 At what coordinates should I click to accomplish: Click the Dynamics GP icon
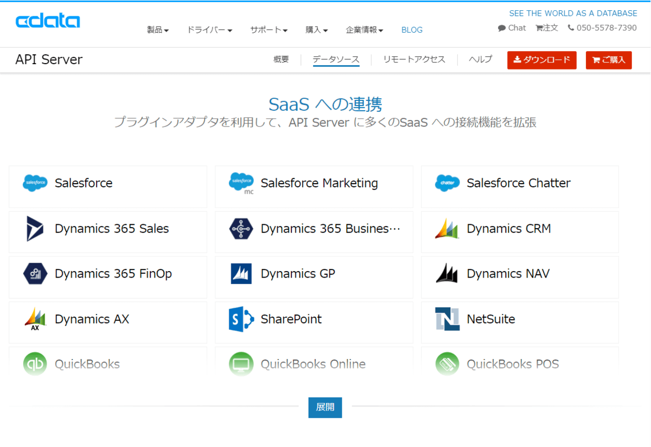(241, 274)
